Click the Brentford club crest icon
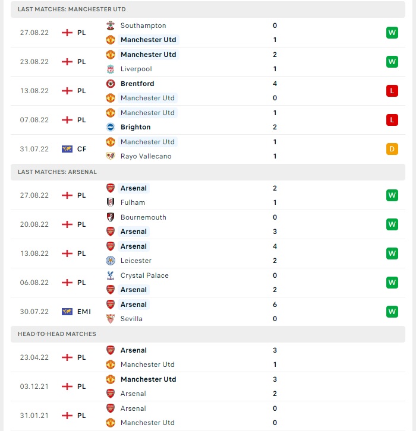This screenshot has width=416, height=431. coord(111,84)
